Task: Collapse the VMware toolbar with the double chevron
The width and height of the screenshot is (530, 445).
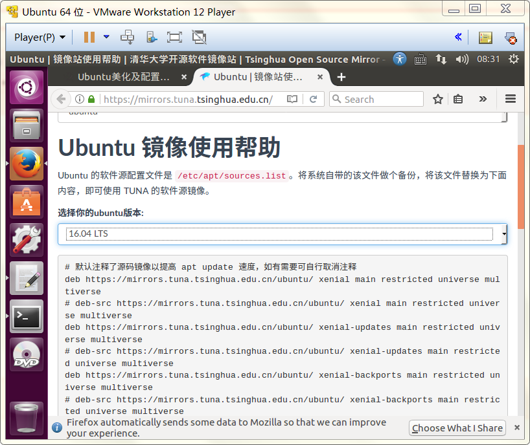Action: [x=458, y=37]
